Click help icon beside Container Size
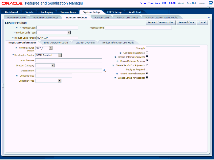 point(17,76)
